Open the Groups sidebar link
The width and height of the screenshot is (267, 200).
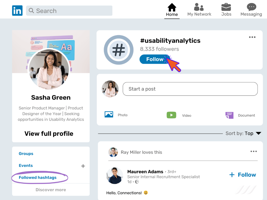(x=26, y=154)
